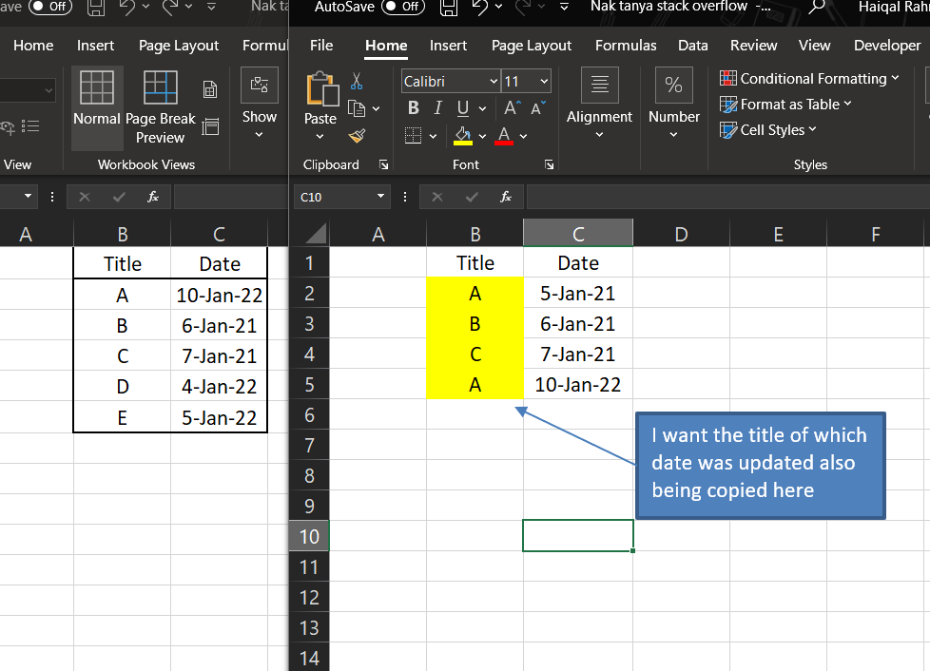Viewport: 930px width, 671px height.
Task: Switch to Insert tab in left window
Action: [95, 46]
